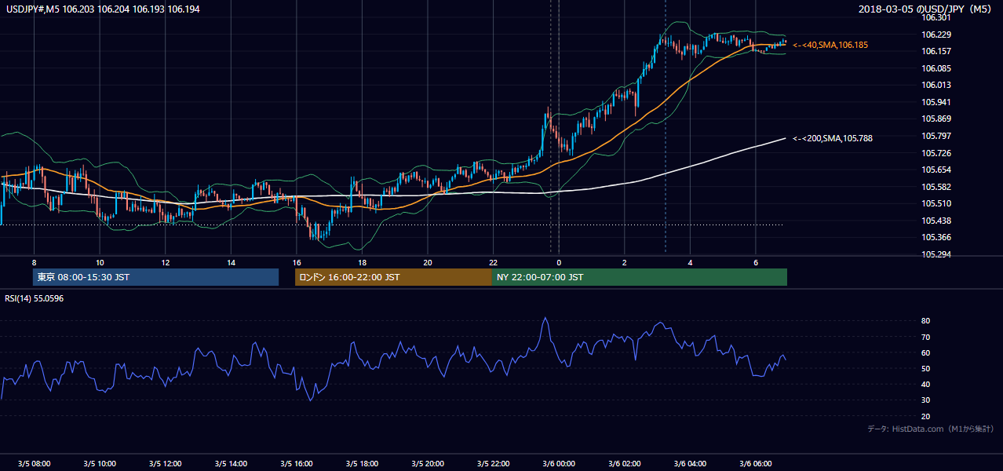Click the 3/6 04:00 bottom time label

[x=689, y=464]
